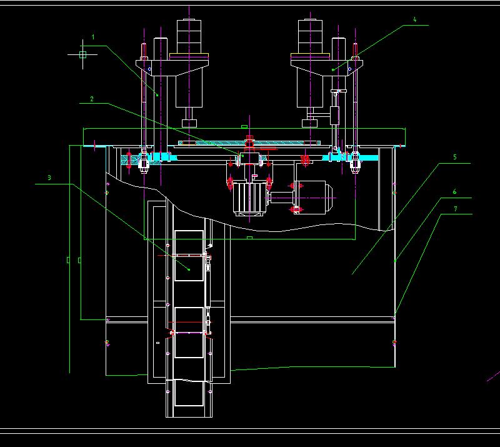Pick the red clamp at the central spindle top

click(249, 143)
